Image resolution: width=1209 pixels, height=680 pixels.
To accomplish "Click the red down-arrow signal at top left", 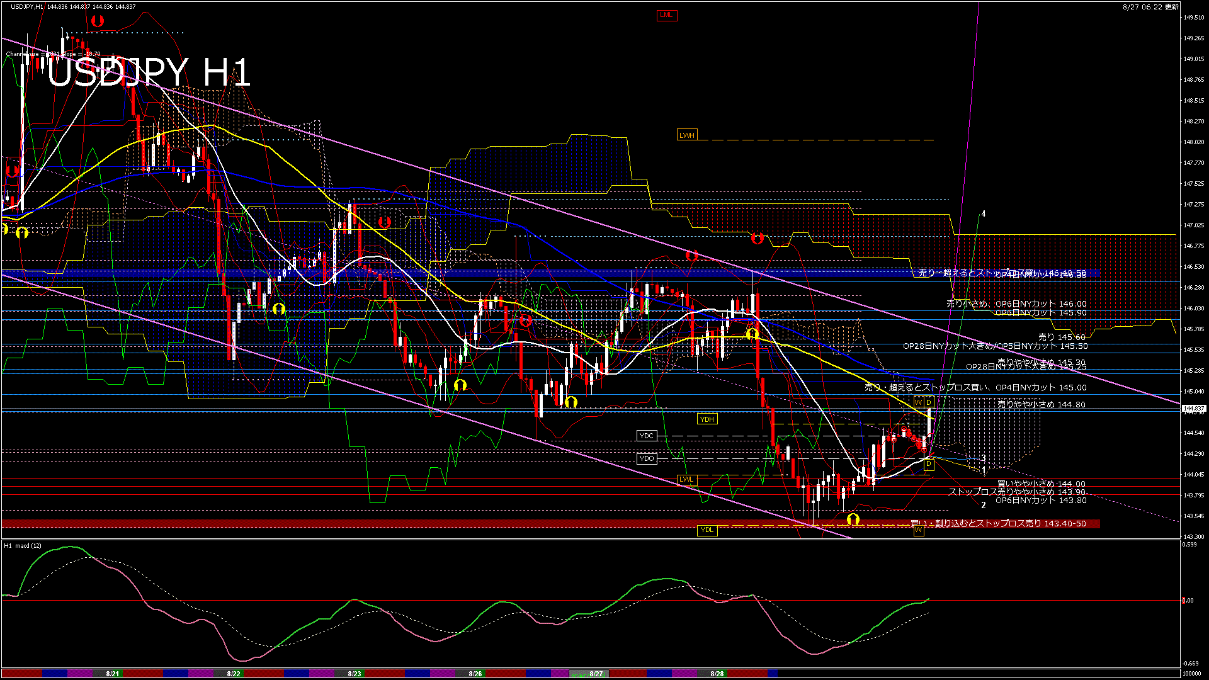I will 97,21.
